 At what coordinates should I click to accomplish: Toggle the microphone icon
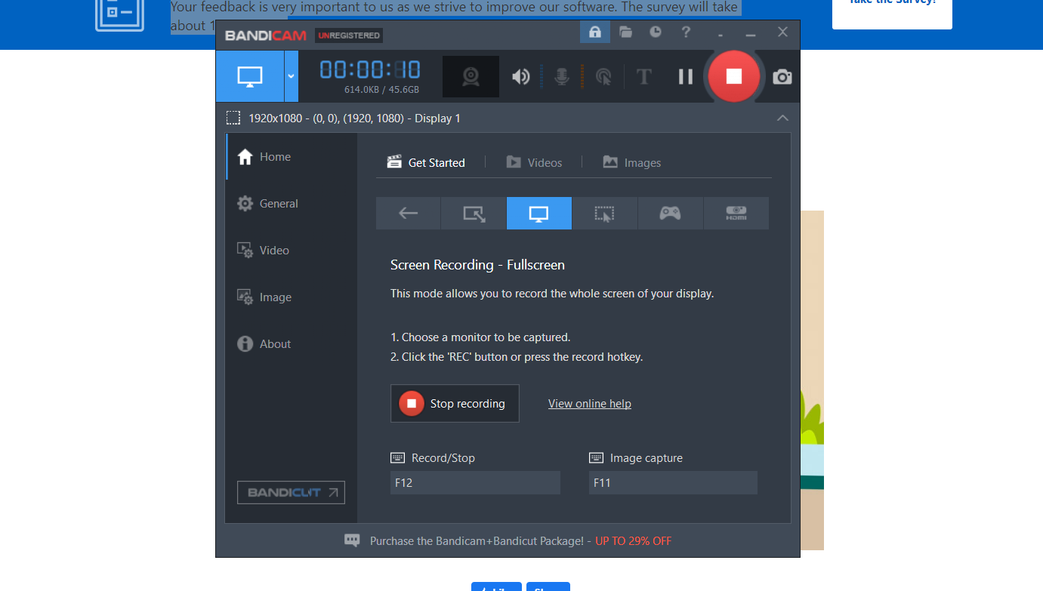point(561,76)
